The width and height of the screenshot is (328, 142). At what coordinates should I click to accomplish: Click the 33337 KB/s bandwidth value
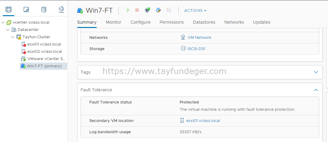click(x=190, y=132)
